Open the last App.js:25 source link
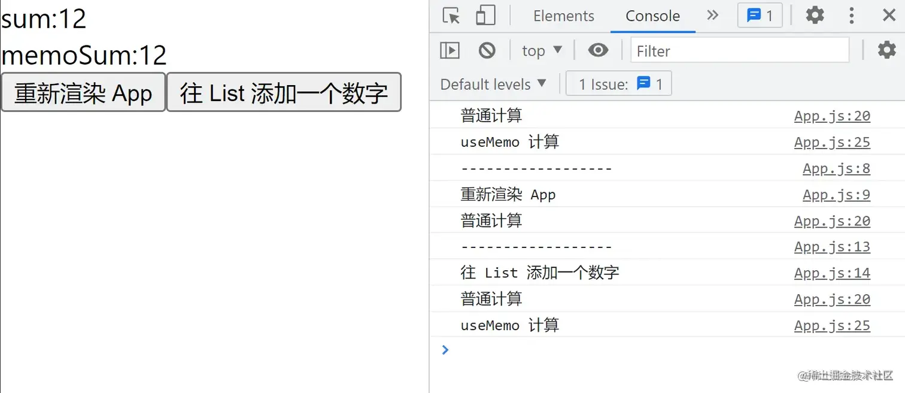This screenshot has height=393, width=905. (832, 325)
